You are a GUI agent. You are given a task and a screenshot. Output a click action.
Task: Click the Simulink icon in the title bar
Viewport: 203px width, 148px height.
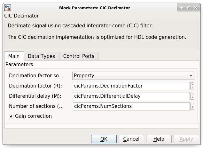coord(8,8)
